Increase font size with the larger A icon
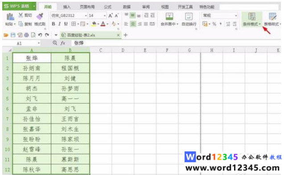Image resolution: width=284 pixels, height=175 pixels. (110, 16)
